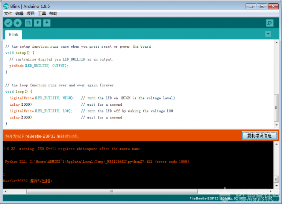Click the console vertical scrollbar thumb

pyautogui.click(x=276, y=179)
